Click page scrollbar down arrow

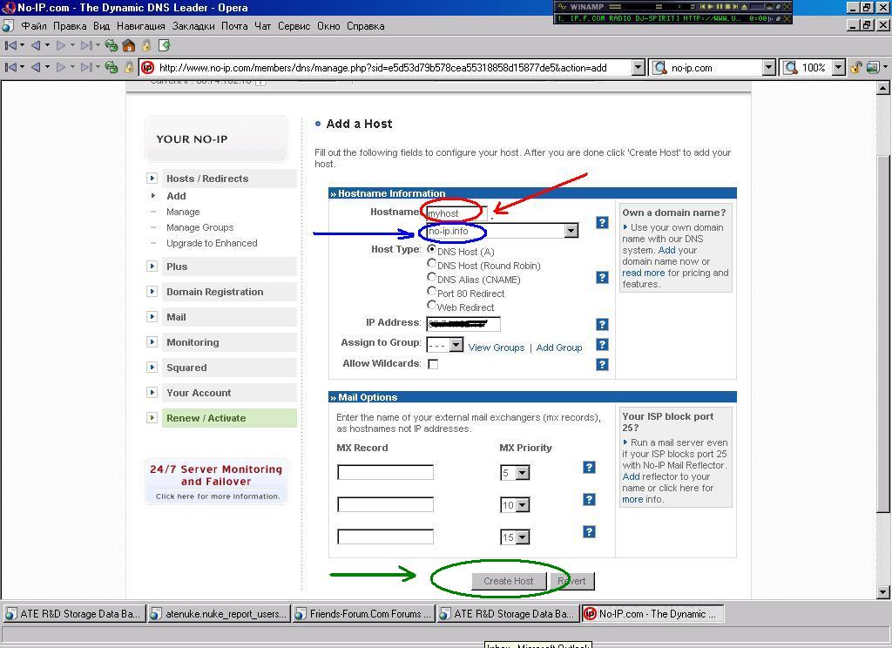click(x=882, y=592)
